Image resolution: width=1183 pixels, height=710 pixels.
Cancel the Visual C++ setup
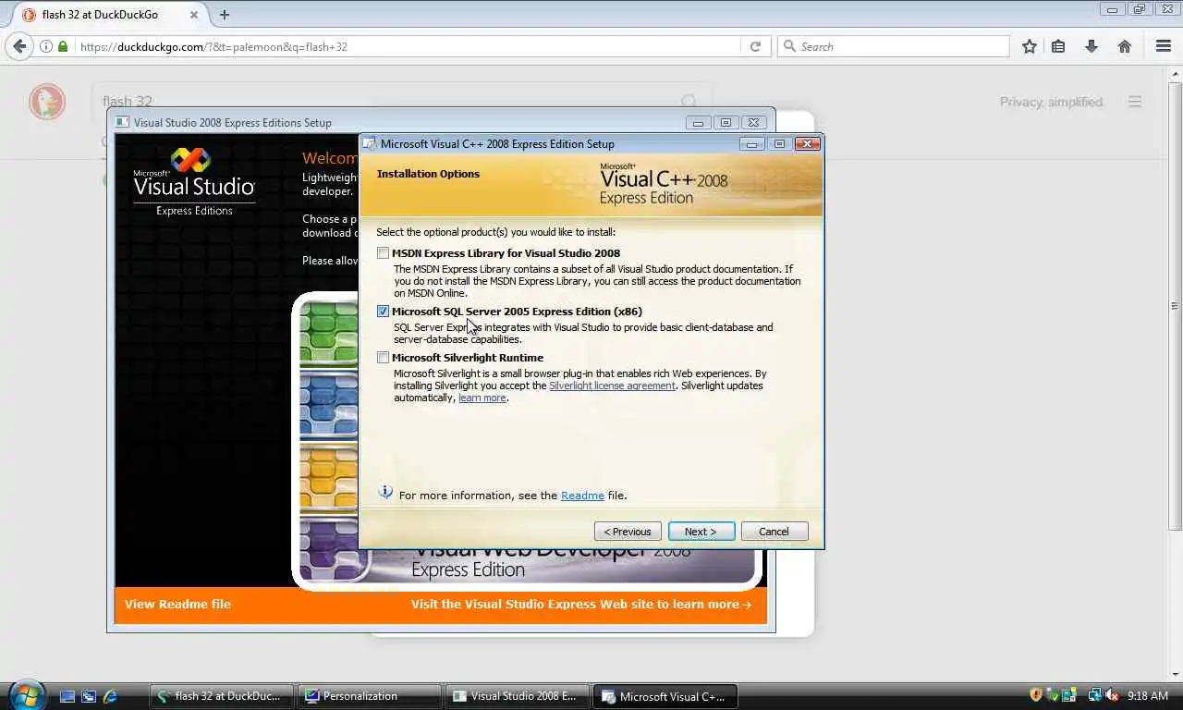coord(774,532)
